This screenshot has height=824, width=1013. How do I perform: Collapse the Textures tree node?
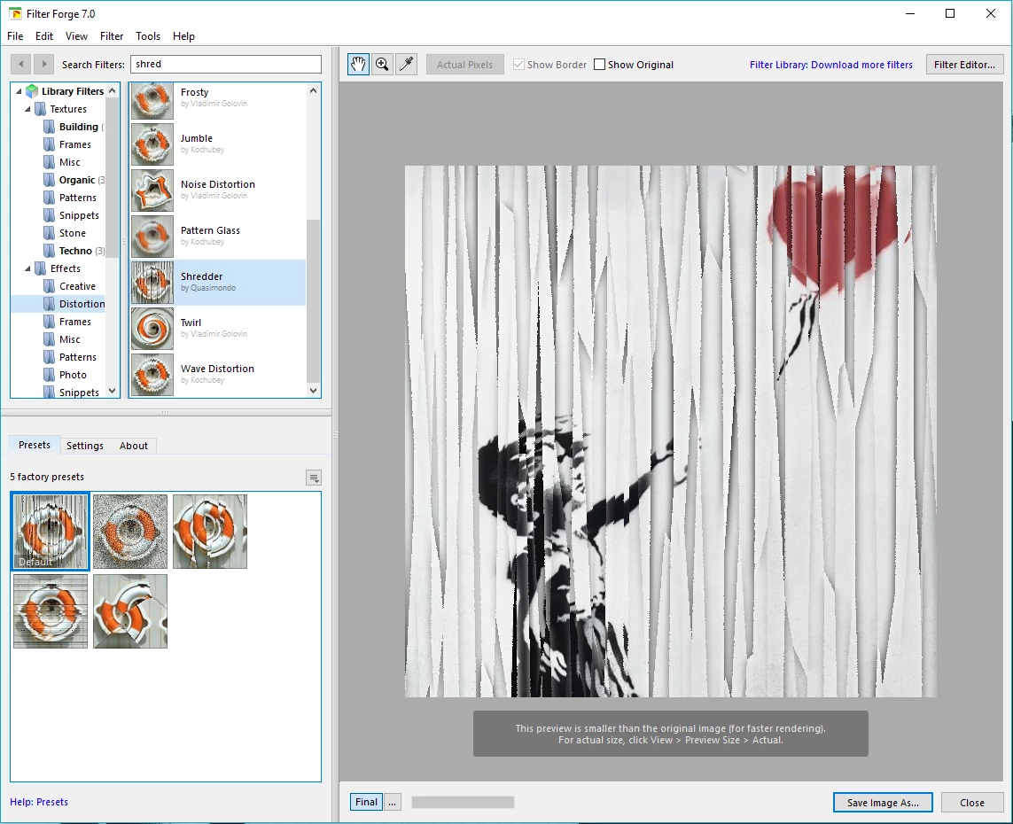[x=27, y=109]
